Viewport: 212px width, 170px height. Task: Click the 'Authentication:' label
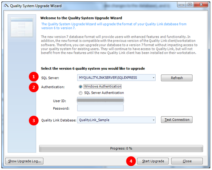click(53, 87)
